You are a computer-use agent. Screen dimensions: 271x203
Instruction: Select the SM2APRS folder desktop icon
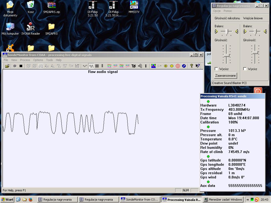tap(51, 29)
